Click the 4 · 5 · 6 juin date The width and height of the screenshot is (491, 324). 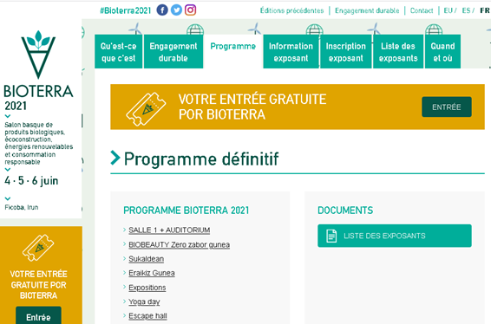click(31, 181)
